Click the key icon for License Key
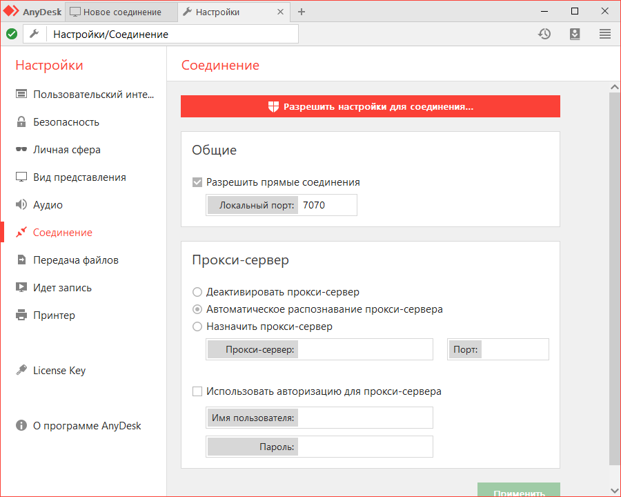Image resolution: width=621 pixels, height=497 pixels. click(x=21, y=370)
